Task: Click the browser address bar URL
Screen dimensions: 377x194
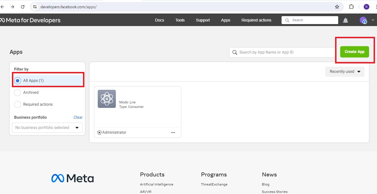Action: 69,7
